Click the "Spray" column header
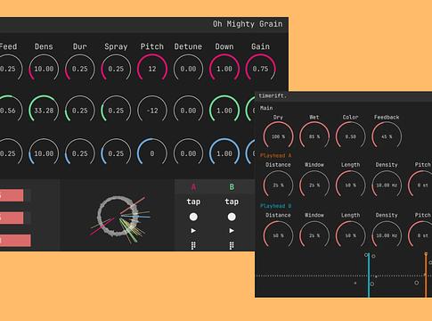Viewport: 432px width, 321px height. pyautogui.click(x=116, y=46)
